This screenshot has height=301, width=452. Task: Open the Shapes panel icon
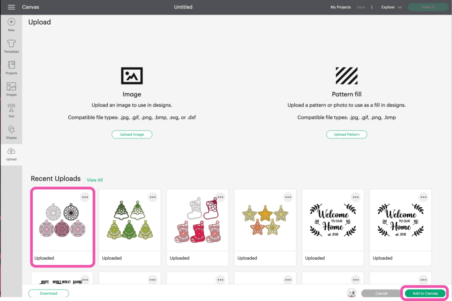[11, 130]
